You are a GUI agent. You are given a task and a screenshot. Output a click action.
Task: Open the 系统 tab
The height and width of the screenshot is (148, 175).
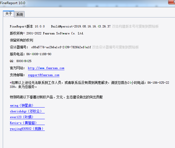pos(20,14)
